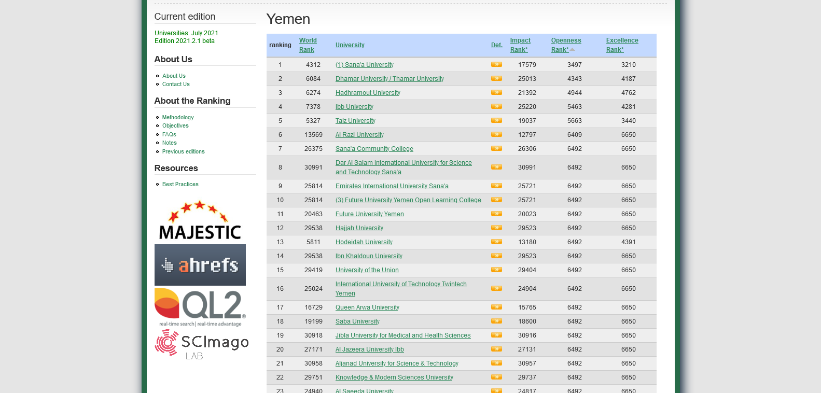Click the Majestic logo in sidebar
The height and width of the screenshot is (393, 821).
pyautogui.click(x=200, y=221)
